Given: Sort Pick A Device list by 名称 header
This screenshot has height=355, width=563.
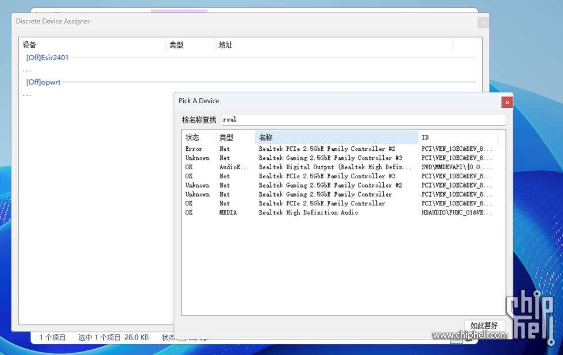Looking at the screenshot, I should pyautogui.click(x=337, y=137).
